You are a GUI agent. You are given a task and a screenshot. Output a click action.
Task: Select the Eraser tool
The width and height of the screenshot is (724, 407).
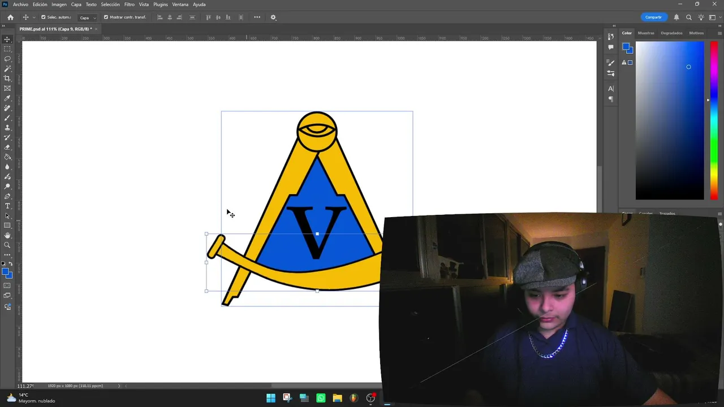(x=7, y=147)
